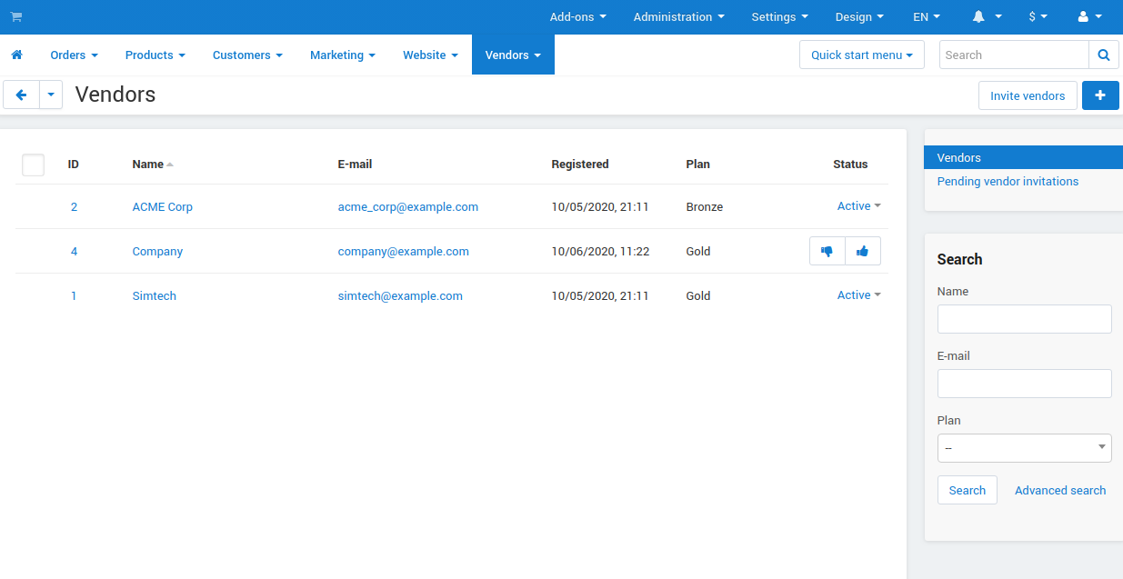This screenshot has height=579, width=1123.
Task: Open the EN language dropdown
Action: coord(927,16)
